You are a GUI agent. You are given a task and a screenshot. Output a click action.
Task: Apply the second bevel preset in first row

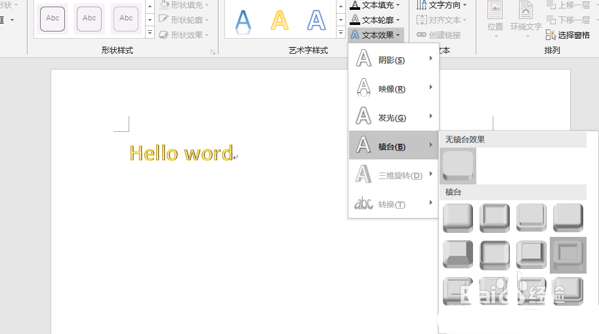(x=495, y=217)
